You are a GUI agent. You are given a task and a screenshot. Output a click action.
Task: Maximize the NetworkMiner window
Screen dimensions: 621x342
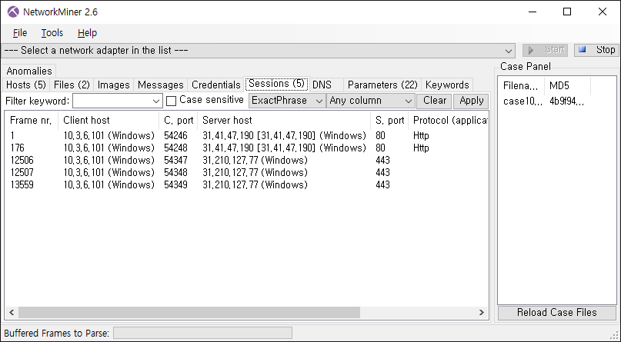point(567,12)
